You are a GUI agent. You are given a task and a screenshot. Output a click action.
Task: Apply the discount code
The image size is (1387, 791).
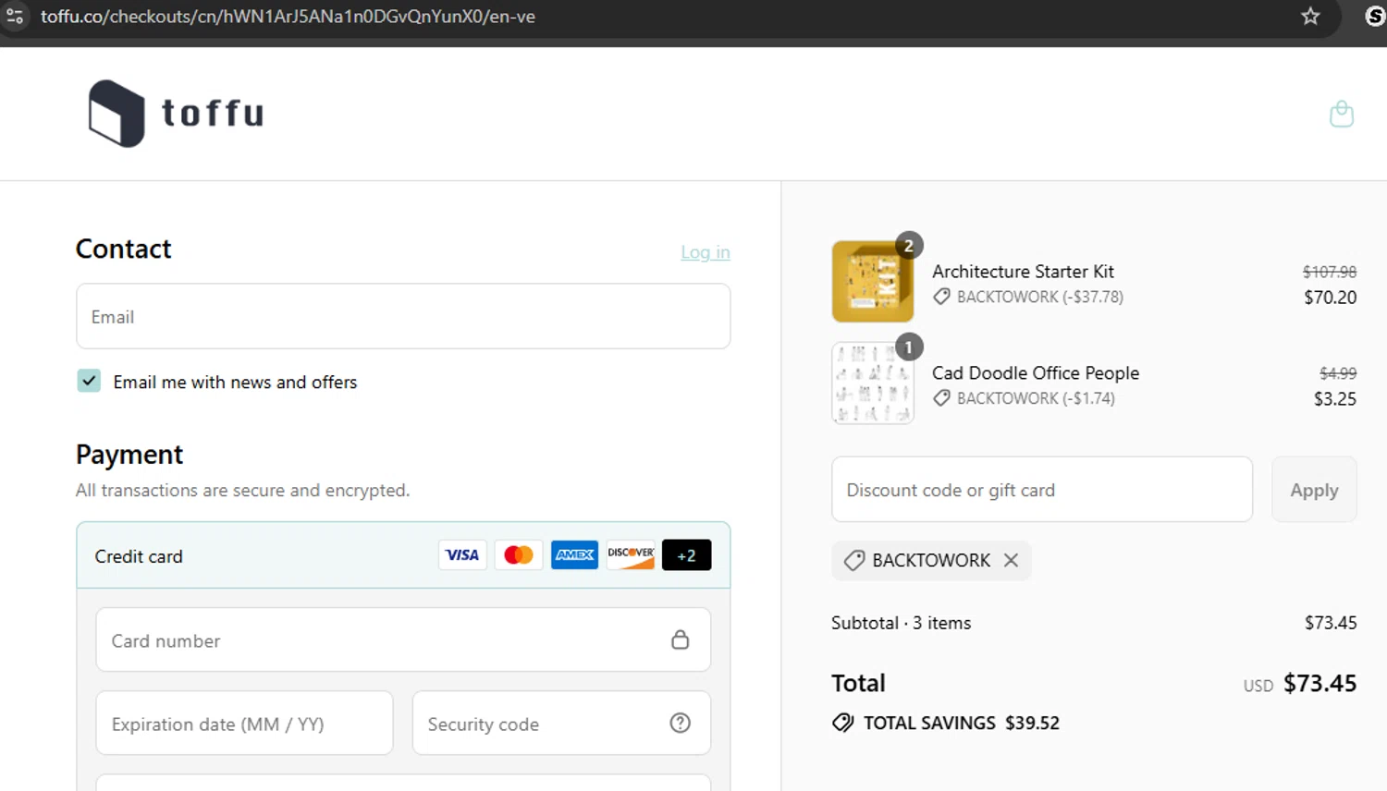click(x=1314, y=490)
